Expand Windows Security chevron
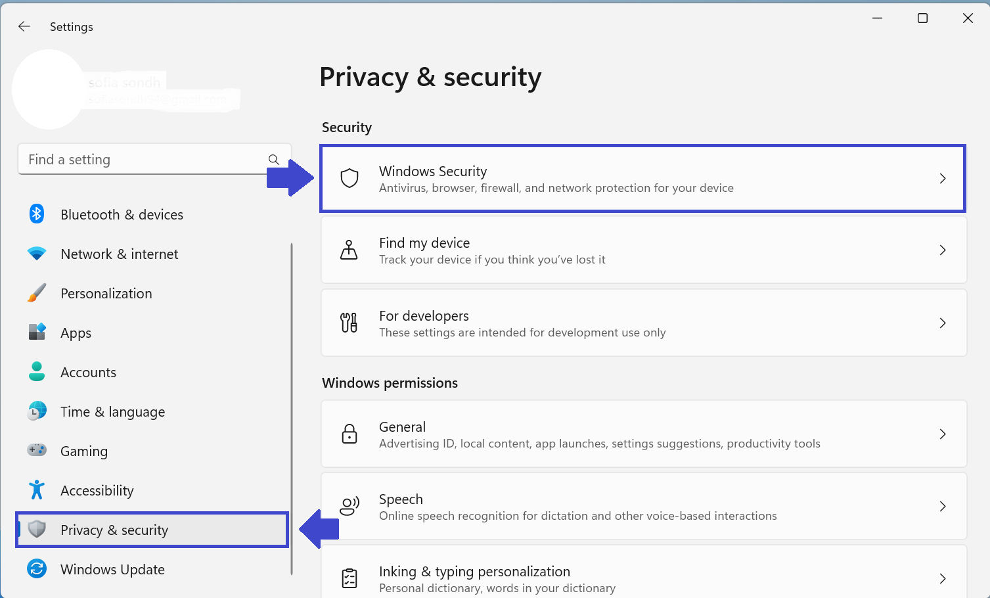The width and height of the screenshot is (990, 598). [943, 179]
